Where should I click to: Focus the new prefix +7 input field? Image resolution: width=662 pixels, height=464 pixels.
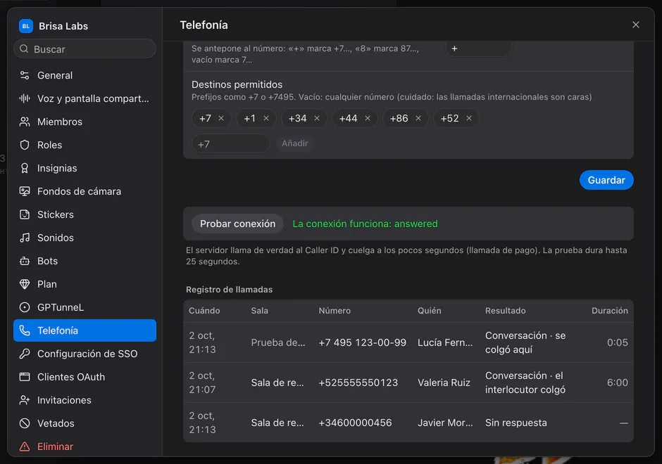[x=230, y=143]
